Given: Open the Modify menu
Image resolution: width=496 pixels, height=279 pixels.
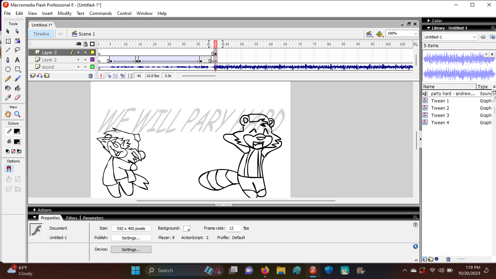Looking at the screenshot, I should click(65, 13).
